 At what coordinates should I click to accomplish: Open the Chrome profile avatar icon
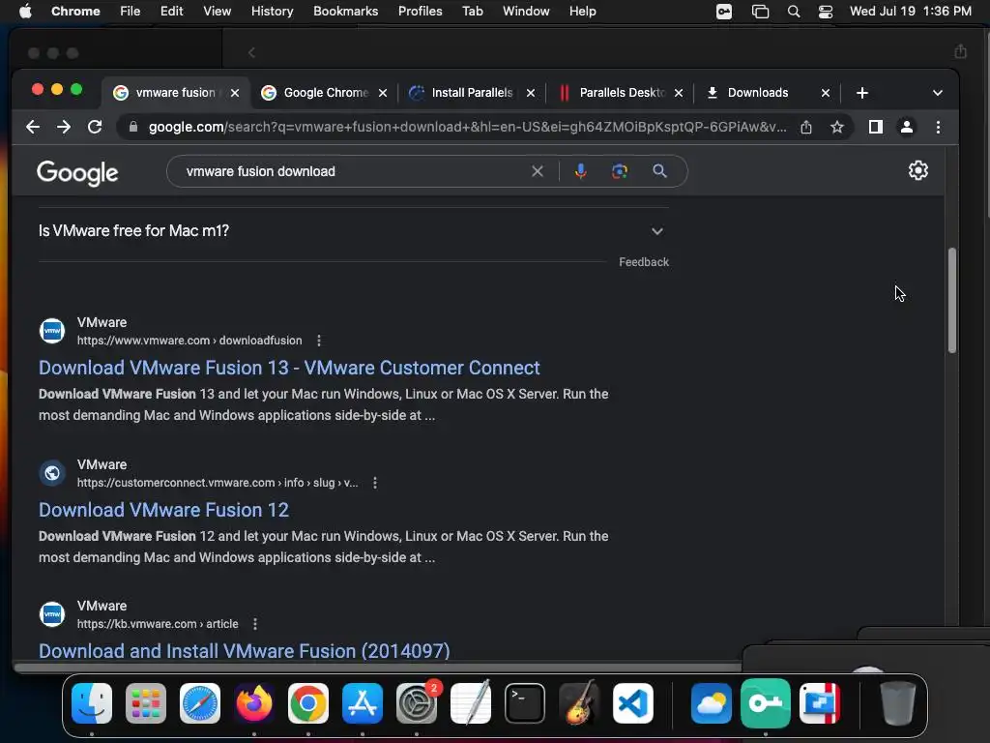[907, 127]
